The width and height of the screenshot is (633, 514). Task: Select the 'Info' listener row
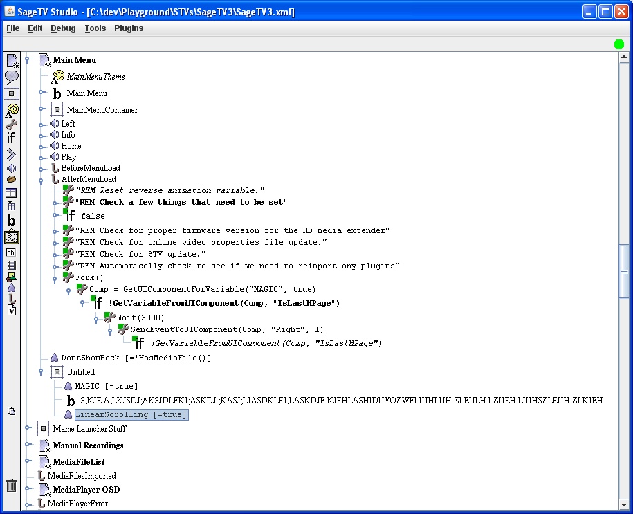pyautogui.click(x=68, y=134)
